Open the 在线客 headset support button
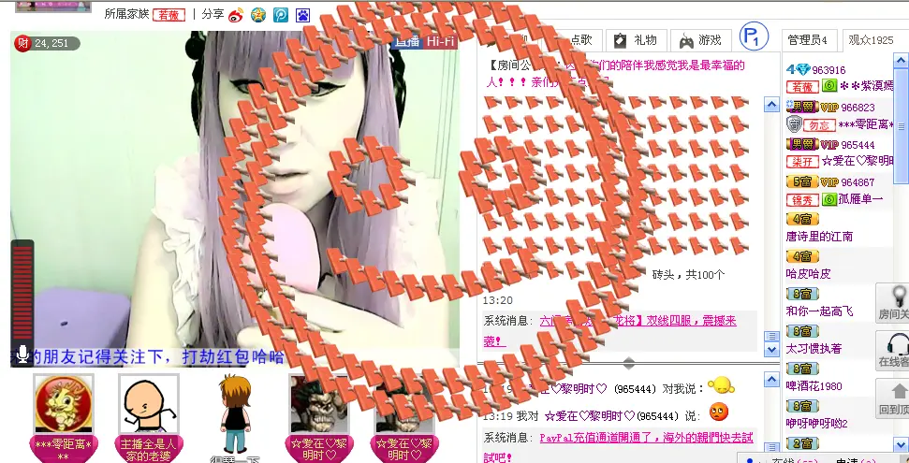The image size is (909, 463). click(892, 351)
